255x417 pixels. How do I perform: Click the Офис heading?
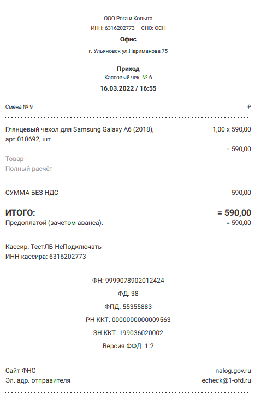(x=128, y=39)
